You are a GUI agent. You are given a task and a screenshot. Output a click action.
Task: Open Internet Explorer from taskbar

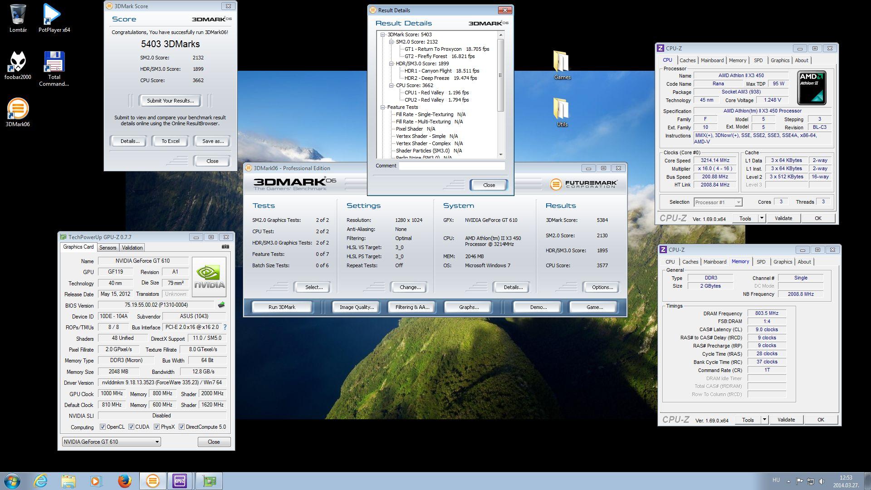point(41,481)
